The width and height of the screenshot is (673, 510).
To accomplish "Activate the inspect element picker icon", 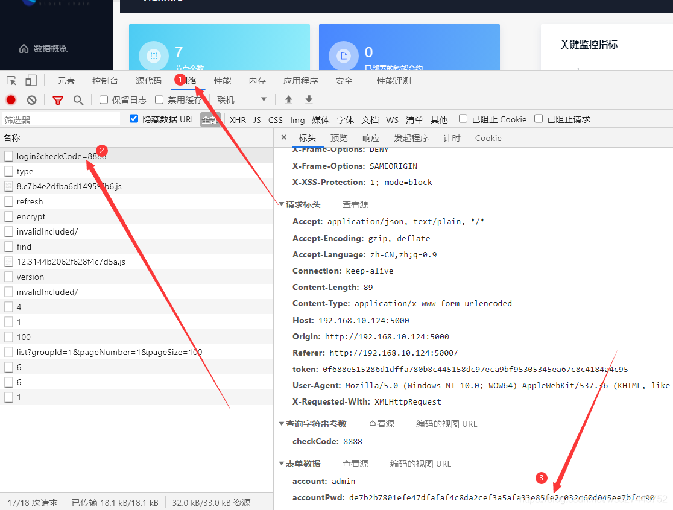I will click(x=11, y=81).
